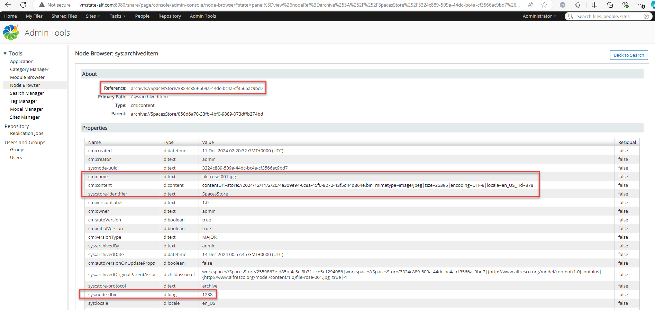Open Search Manager link
Image resolution: width=655 pixels, height=310 pixels.
(27, 93)
